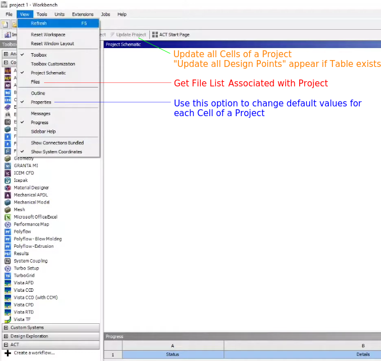This screenshot has height=361, width=381.
Task: Click the Mesh component icon
Action: [8, 210]
